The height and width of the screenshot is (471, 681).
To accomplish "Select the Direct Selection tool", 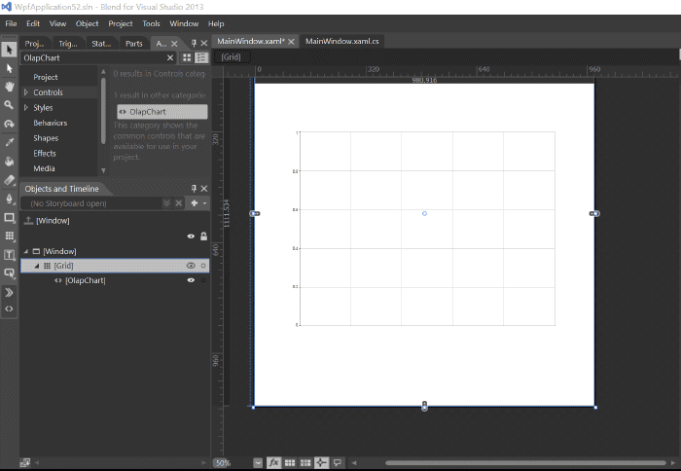I will [9, 68].
